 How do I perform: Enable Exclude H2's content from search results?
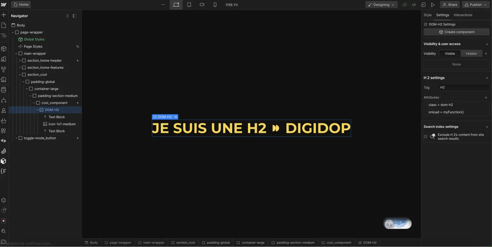click(425, 136)
